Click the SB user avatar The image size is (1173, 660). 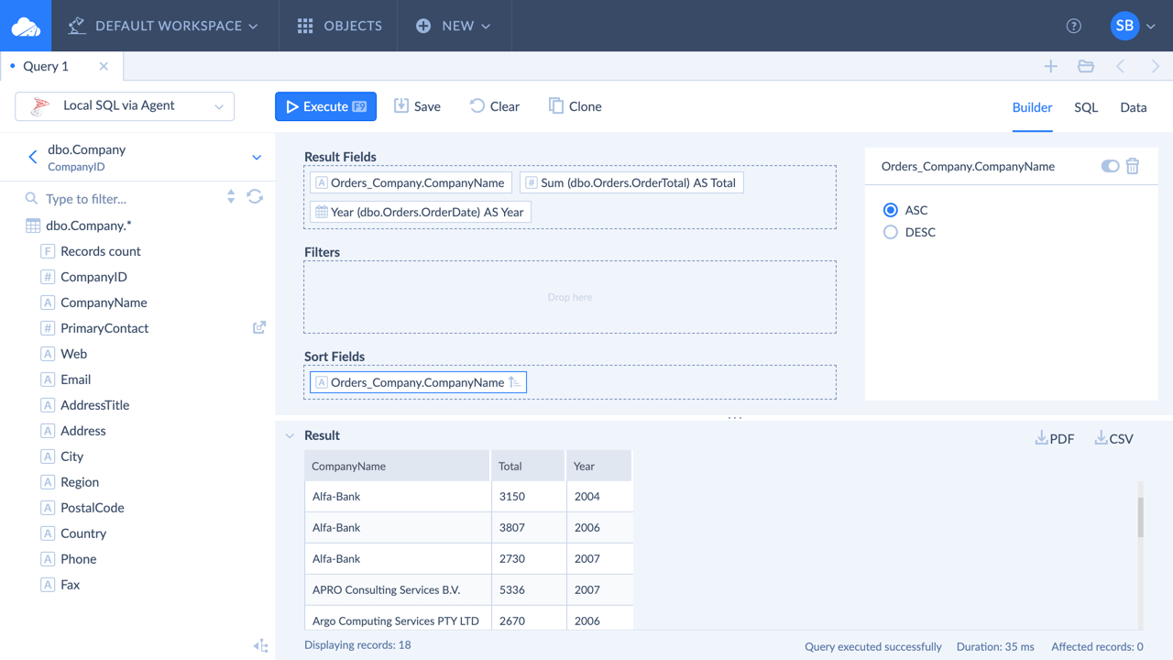[x=1124, y=26]
